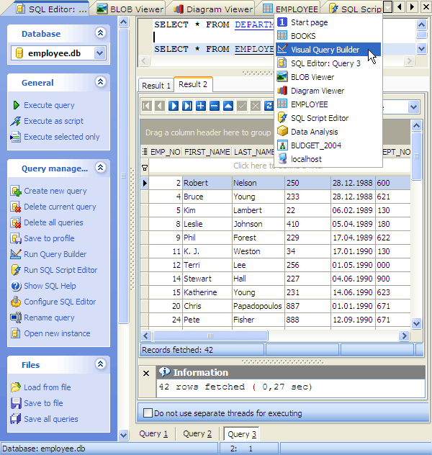The height and width of the screenshot is (455, 432).
Task: Open the BLOB Viewer tab
Action: pyautogui.click(x=130, y=9)
